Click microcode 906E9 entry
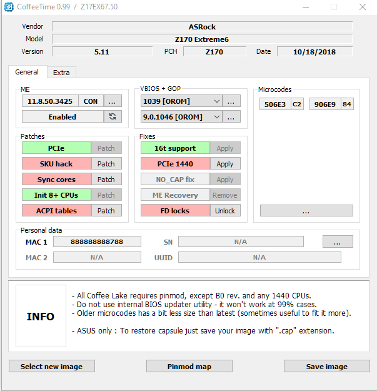Viewport: 377px width, 391px height. (325, 104)
